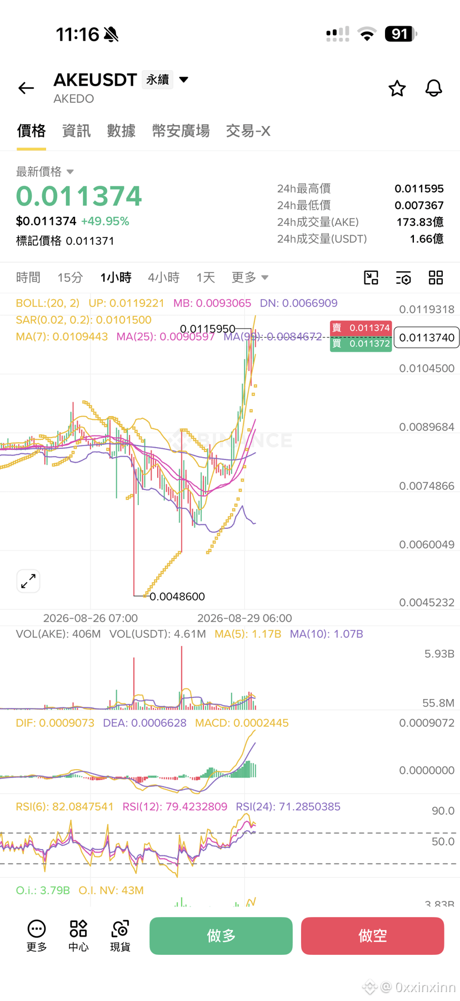Open price alert bell icon
Viewport: 460px width, 1001px height.
pyautogui.click(x=434, y=88)
